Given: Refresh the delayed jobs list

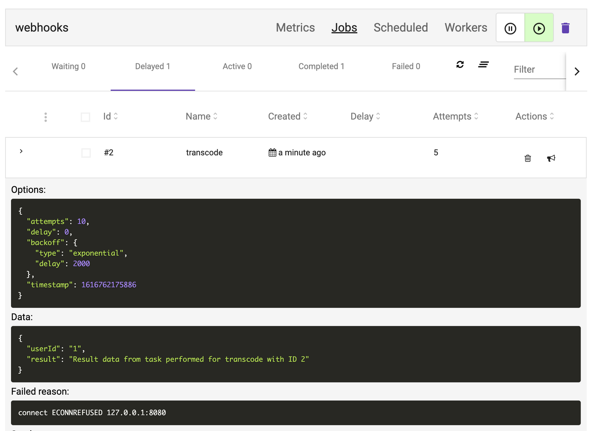Looking at the screenshot, I should pos(460,65).
